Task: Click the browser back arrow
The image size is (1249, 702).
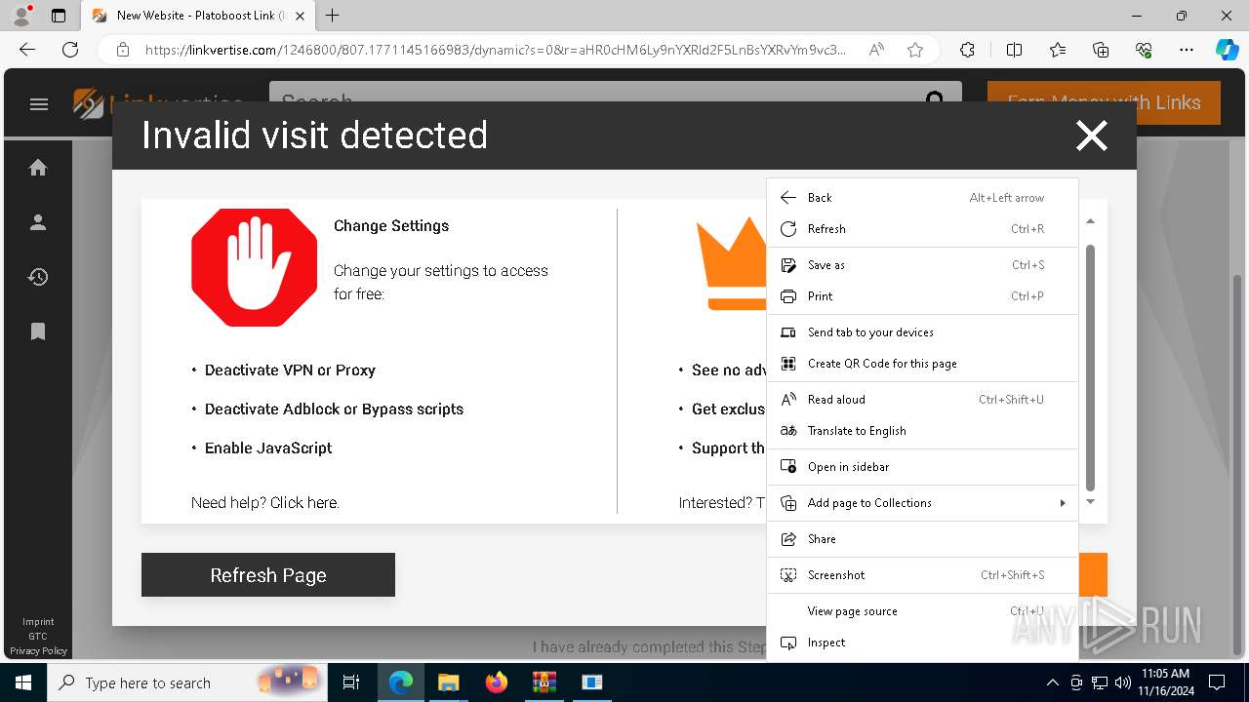Action: coord(27,50)
